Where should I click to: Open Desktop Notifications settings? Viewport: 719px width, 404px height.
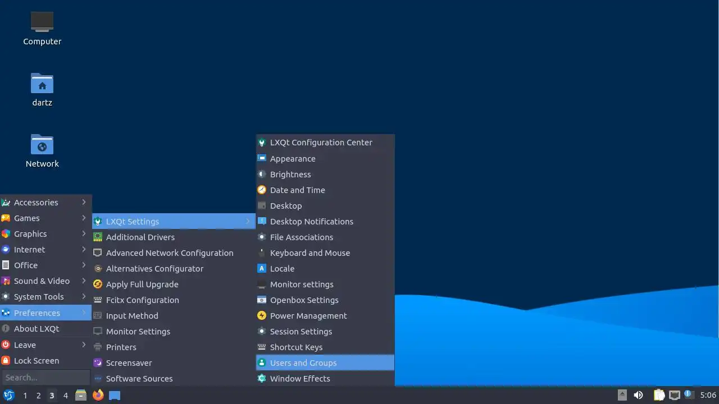pyautogui.click(x=325, y=222)
